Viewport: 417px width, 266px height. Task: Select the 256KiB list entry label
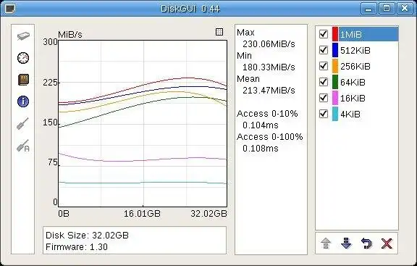click(355, 66)
